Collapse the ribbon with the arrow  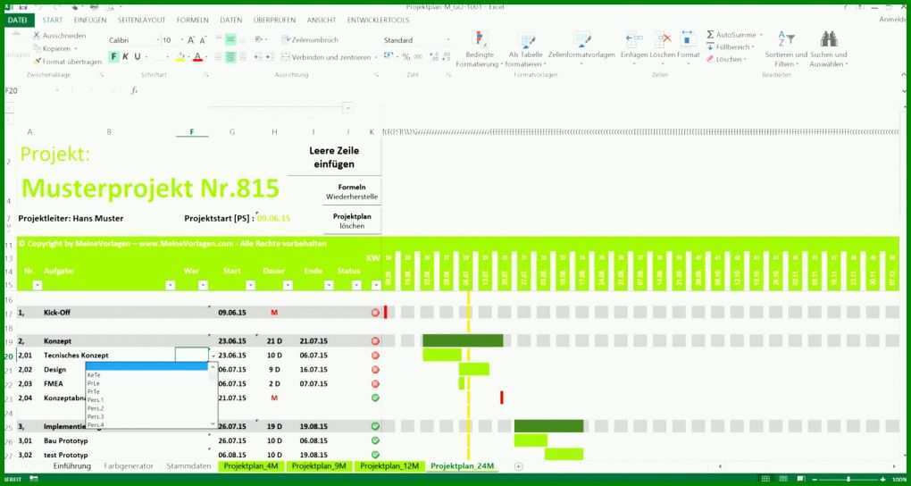tap(902, 76)
